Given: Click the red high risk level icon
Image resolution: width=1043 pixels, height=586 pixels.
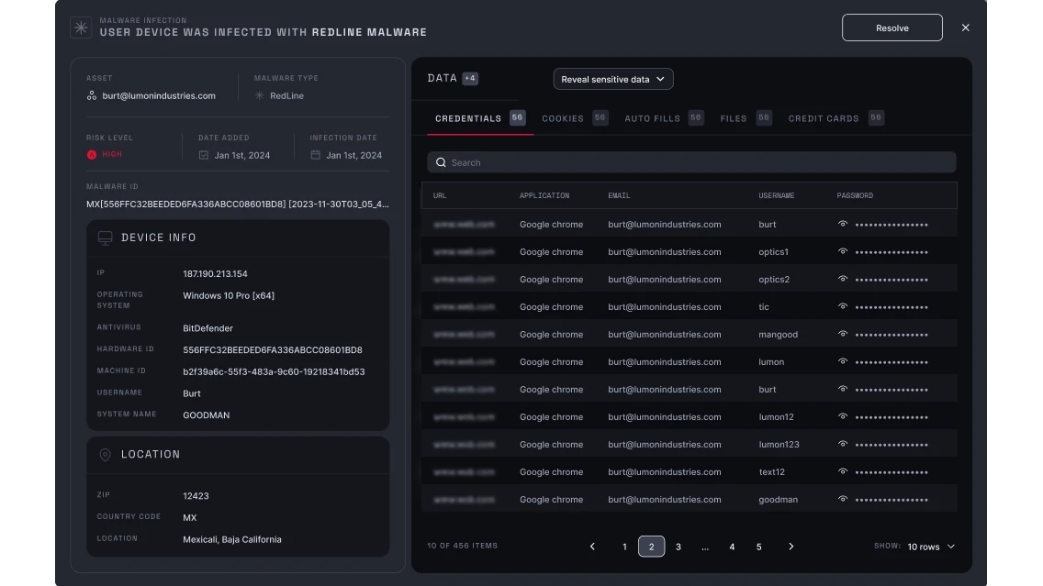Looking at the screenshot, I should click(x=92, y=155).
